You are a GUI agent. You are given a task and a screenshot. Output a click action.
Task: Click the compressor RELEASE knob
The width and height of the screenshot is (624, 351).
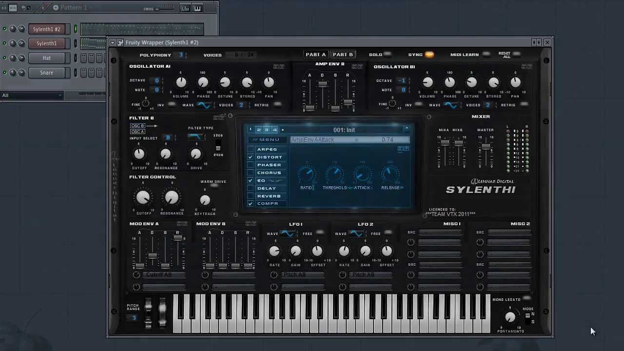pos(390,173)
